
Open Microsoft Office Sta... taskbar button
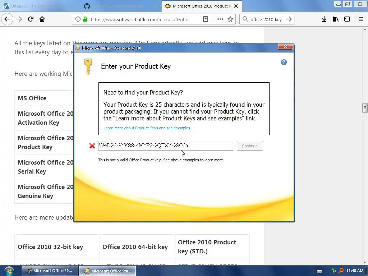click(107, 271)
